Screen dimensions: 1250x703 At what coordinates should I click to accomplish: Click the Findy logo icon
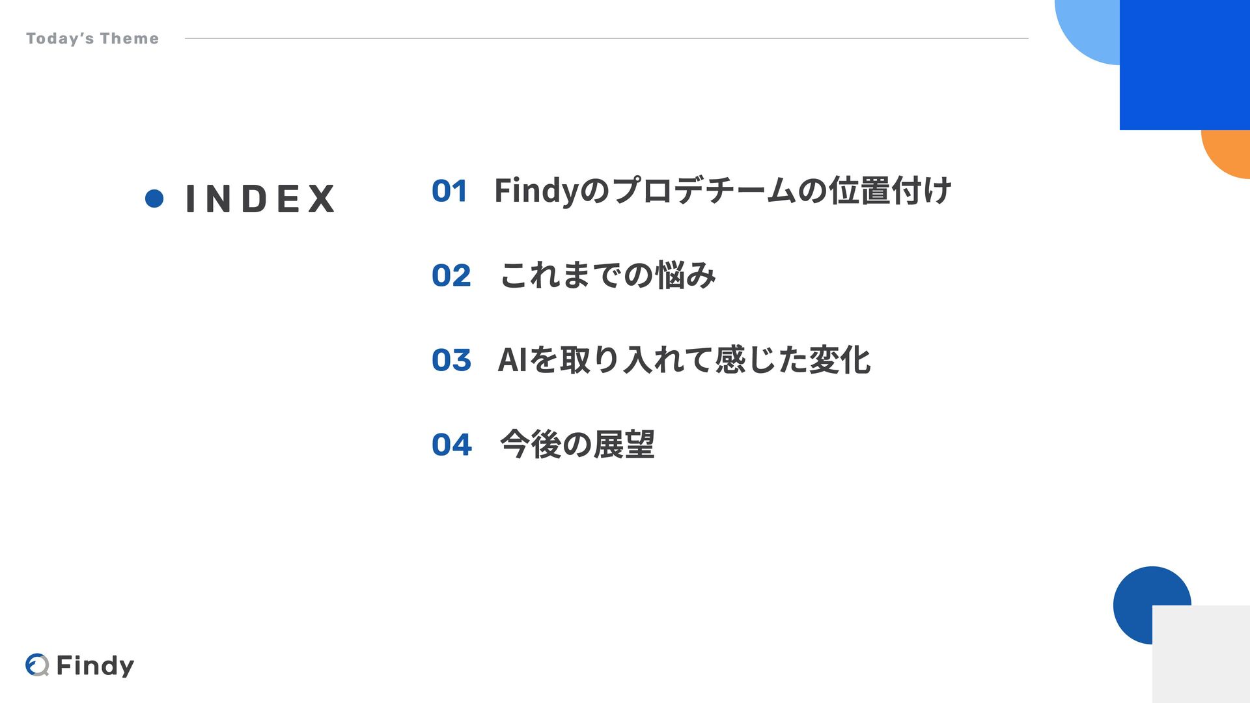click(37, 665)
